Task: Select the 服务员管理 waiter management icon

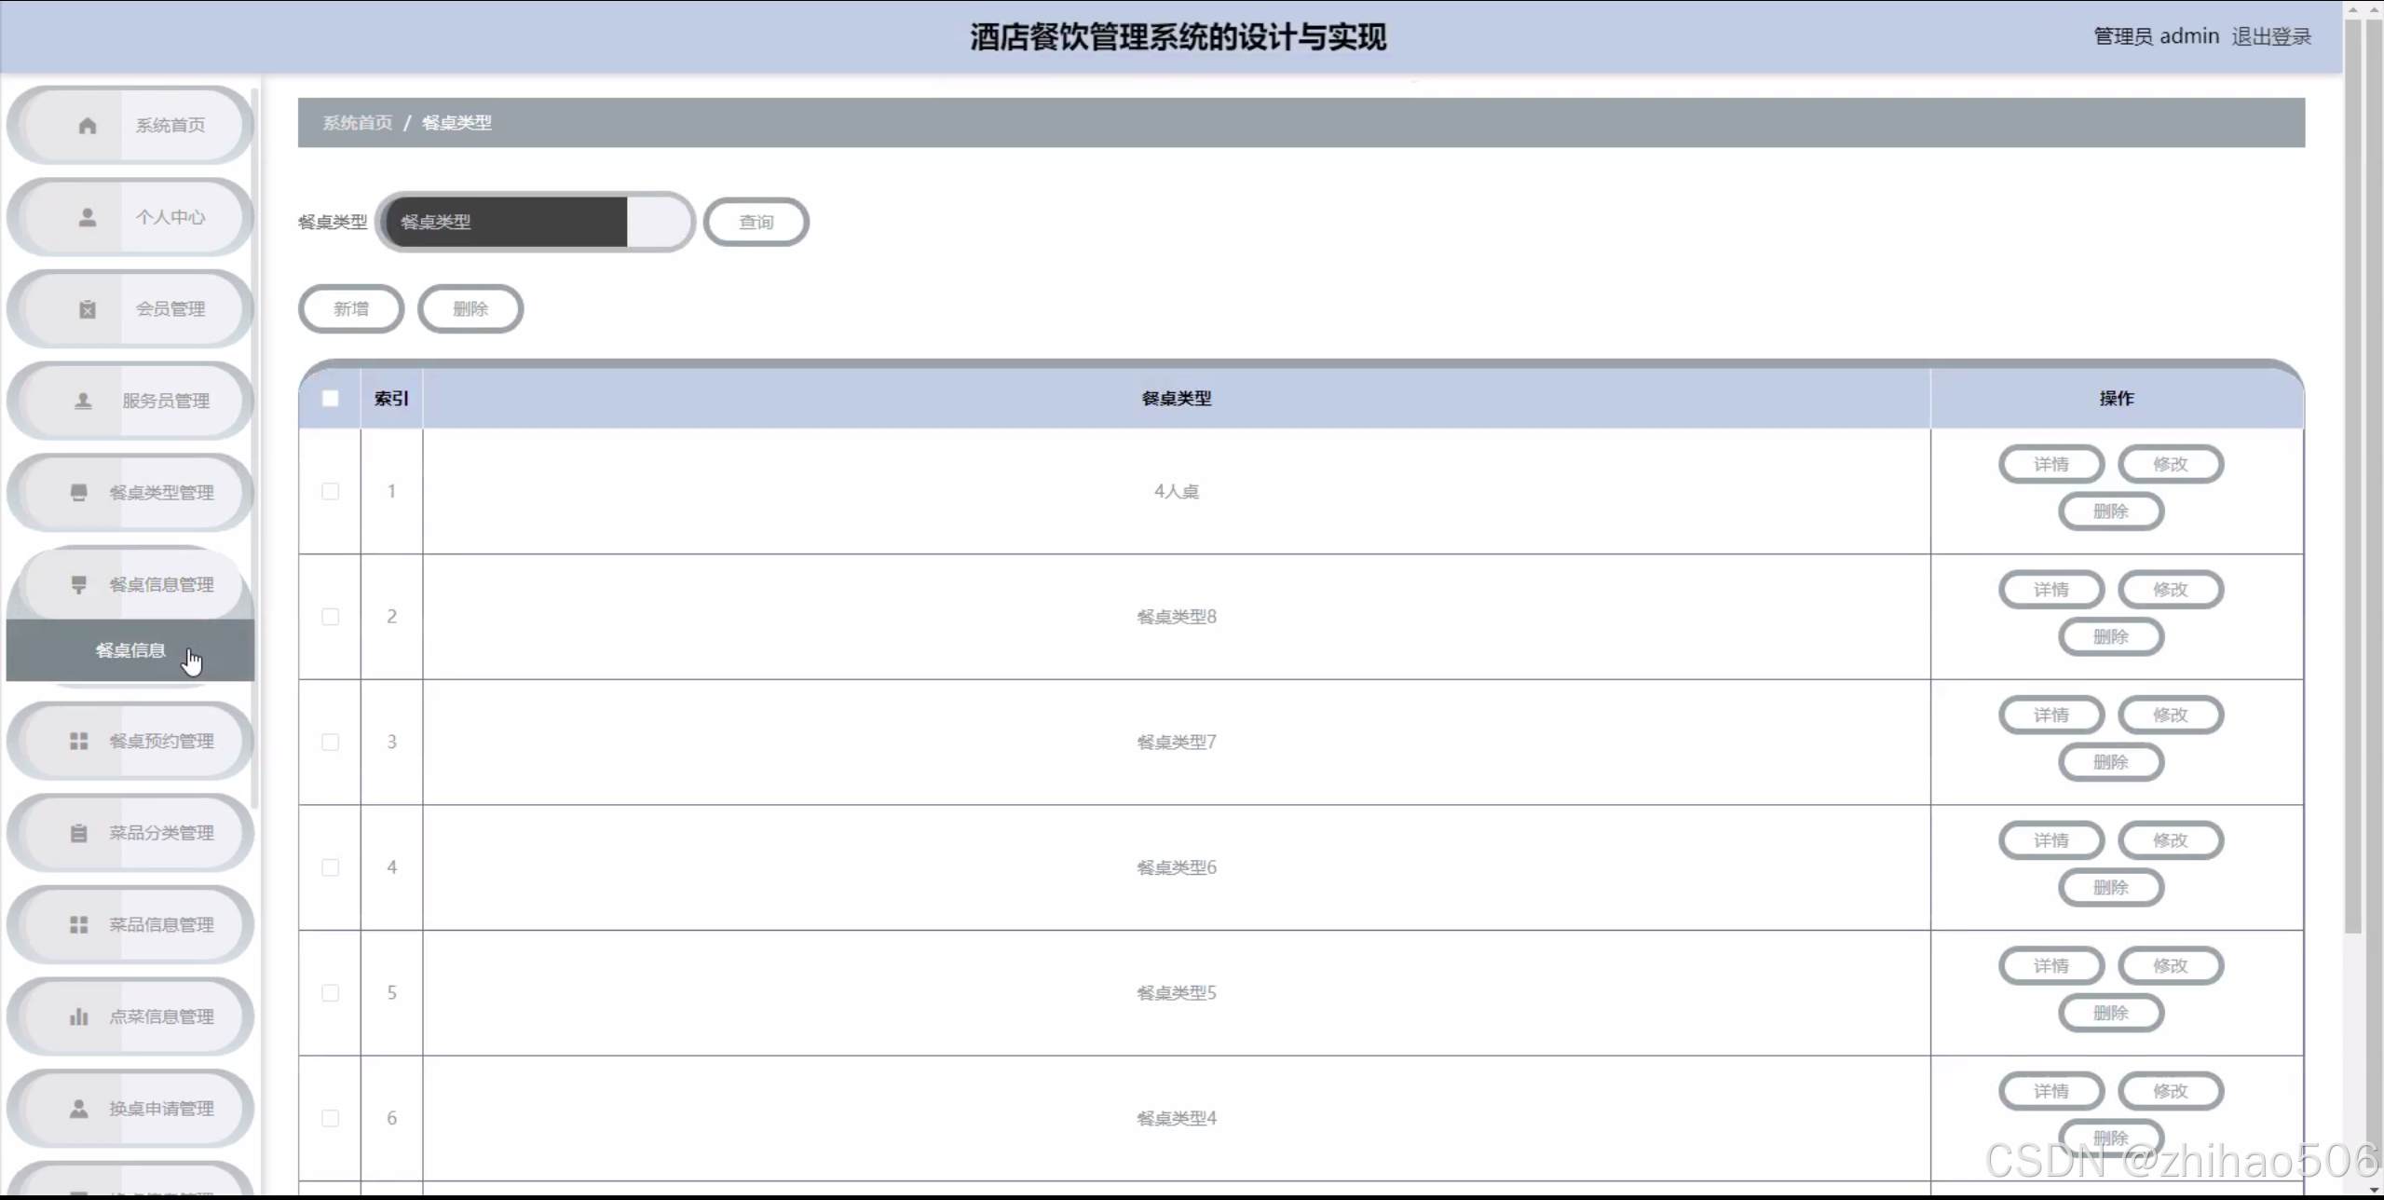Action: pos(82,401)
